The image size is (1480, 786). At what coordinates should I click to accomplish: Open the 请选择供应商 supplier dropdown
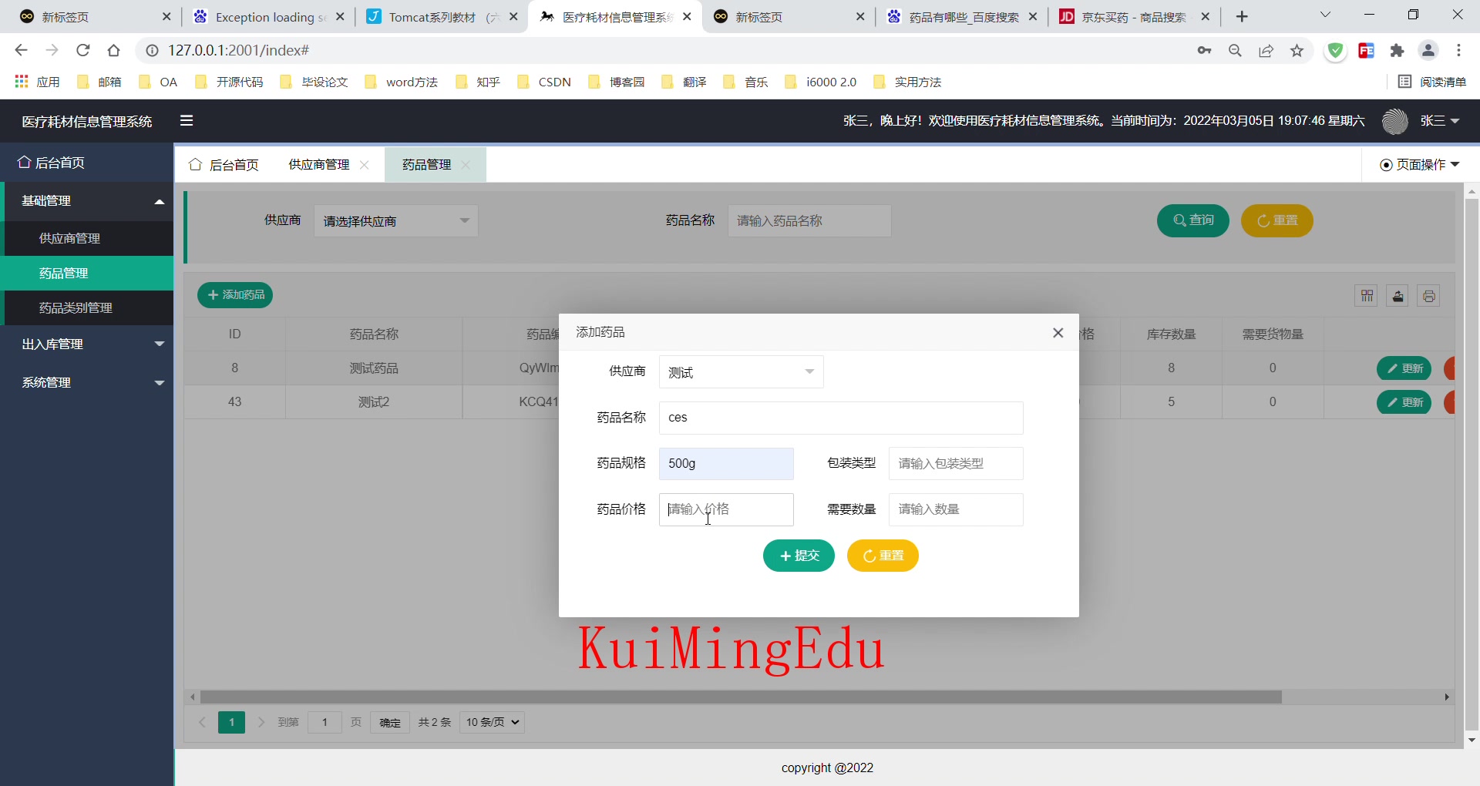pos(395,220)
